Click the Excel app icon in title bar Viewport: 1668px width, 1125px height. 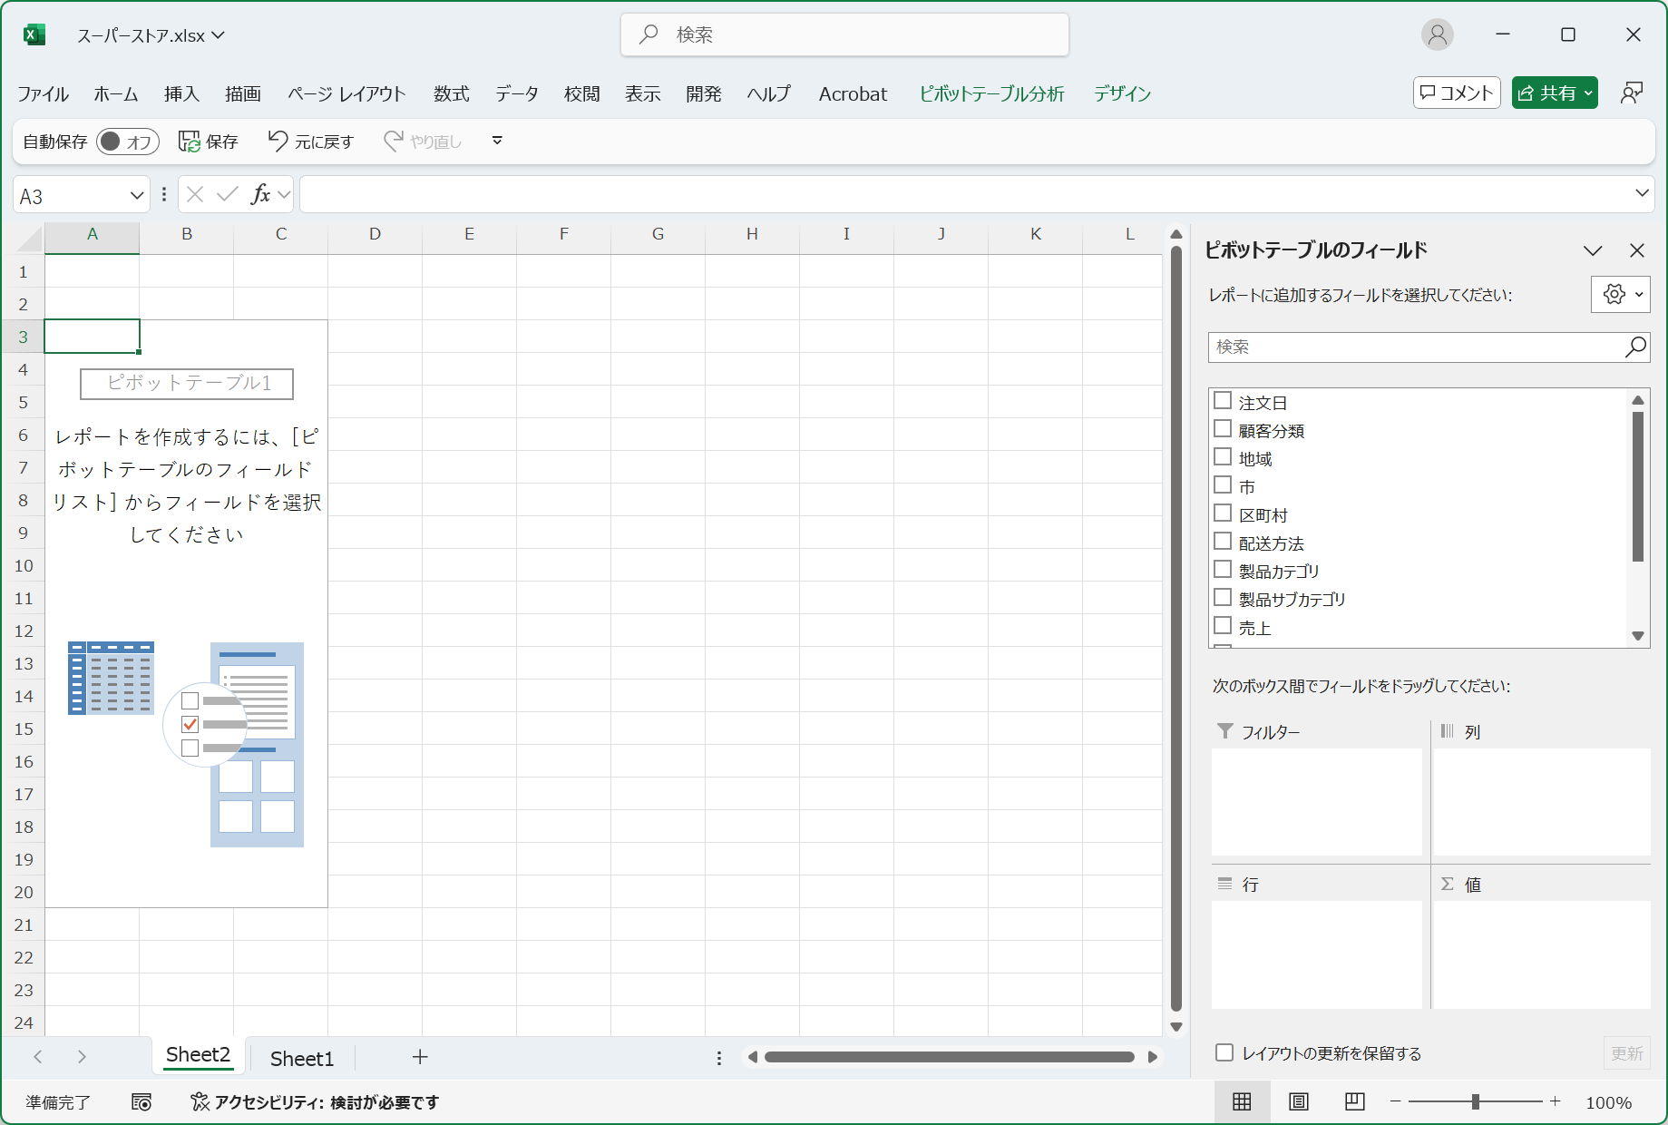(x=34, y=34)
